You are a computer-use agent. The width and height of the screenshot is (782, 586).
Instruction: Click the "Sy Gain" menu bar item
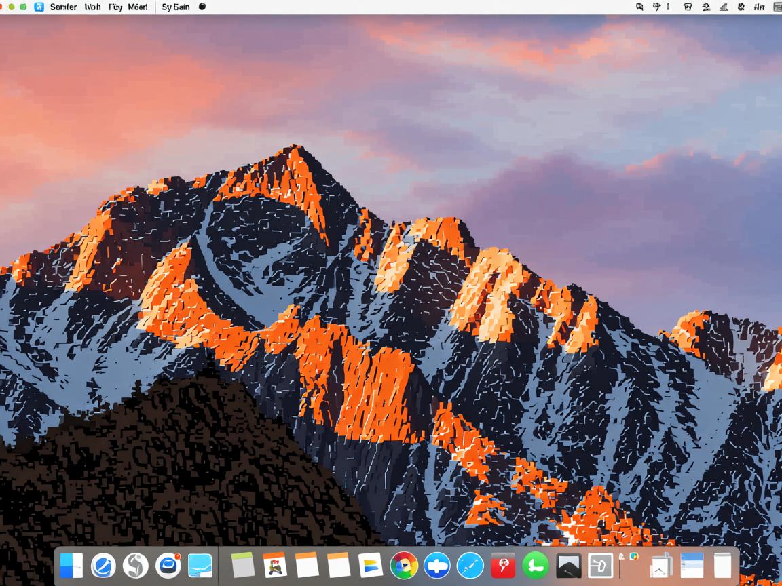(176, 7)
